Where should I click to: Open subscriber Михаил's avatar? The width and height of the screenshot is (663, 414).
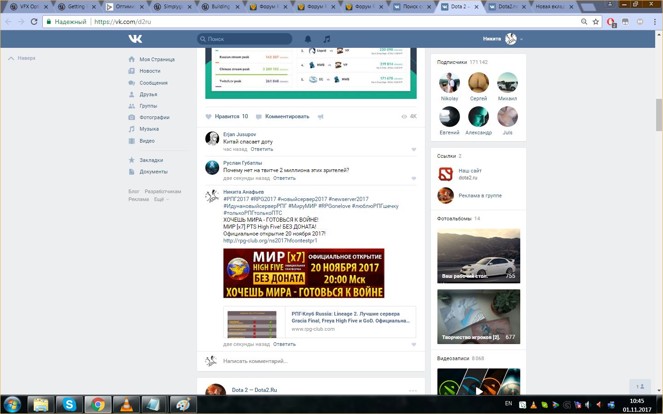coord(507,83)
